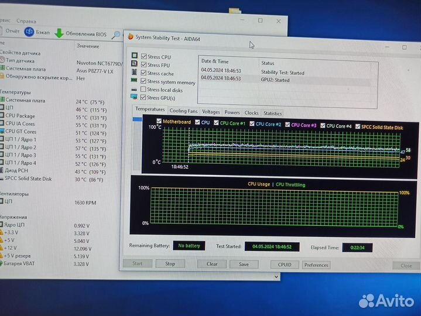This screenshot has height=316, width=421.
Task: Click the Clear button
Action: 212,264
